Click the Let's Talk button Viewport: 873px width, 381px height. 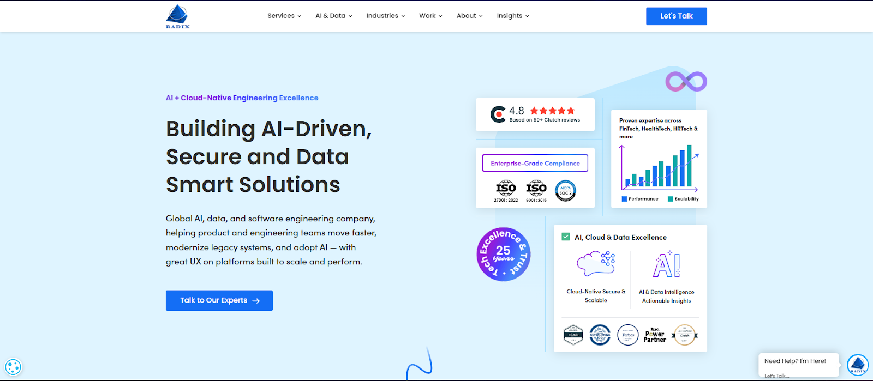pyautogui.click(x=677, y=16)
